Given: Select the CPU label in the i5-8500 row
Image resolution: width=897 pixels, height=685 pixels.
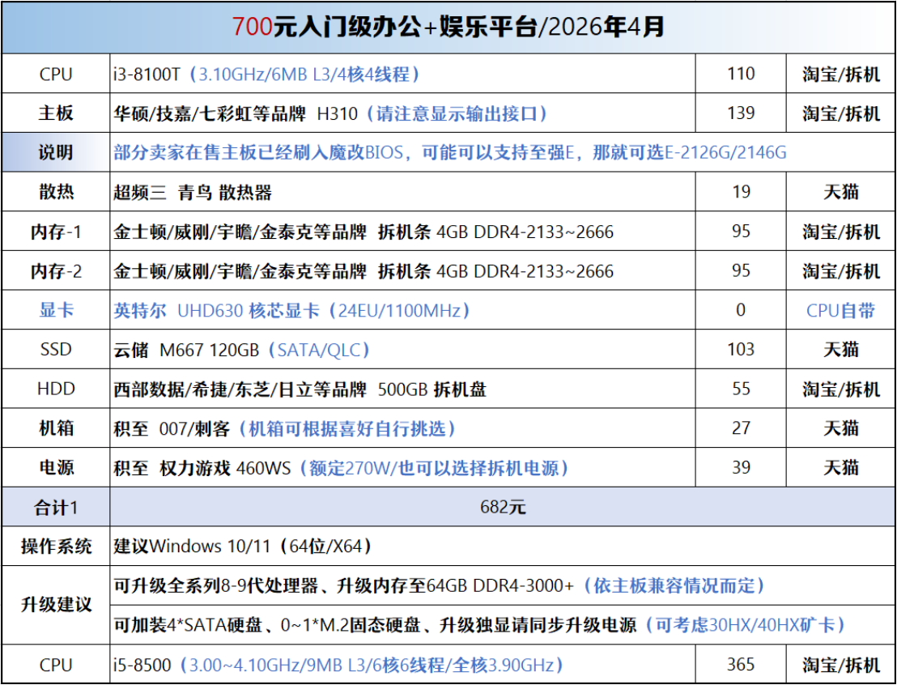Looking at the screenshot, I should tap(56, 665).
